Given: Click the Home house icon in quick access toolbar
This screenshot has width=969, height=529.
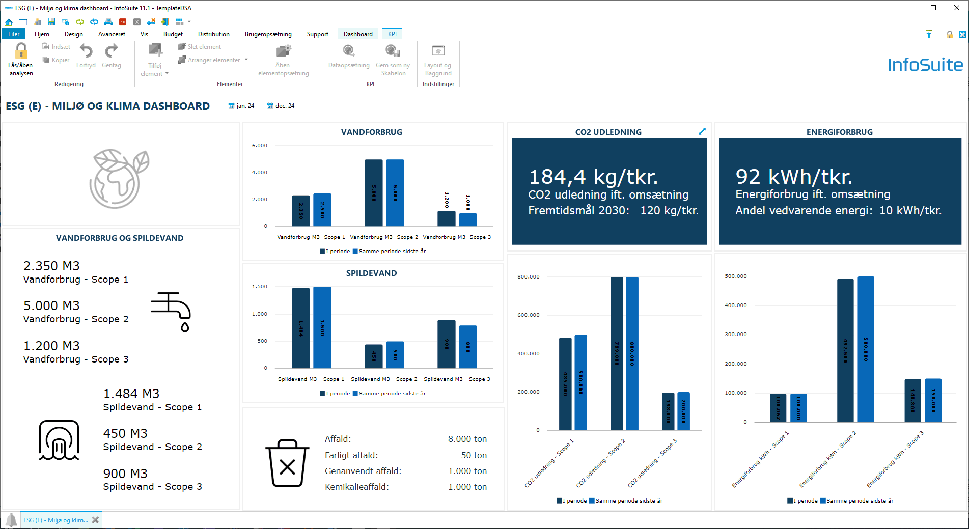Looking at the screenshot, I should [9, 22].
